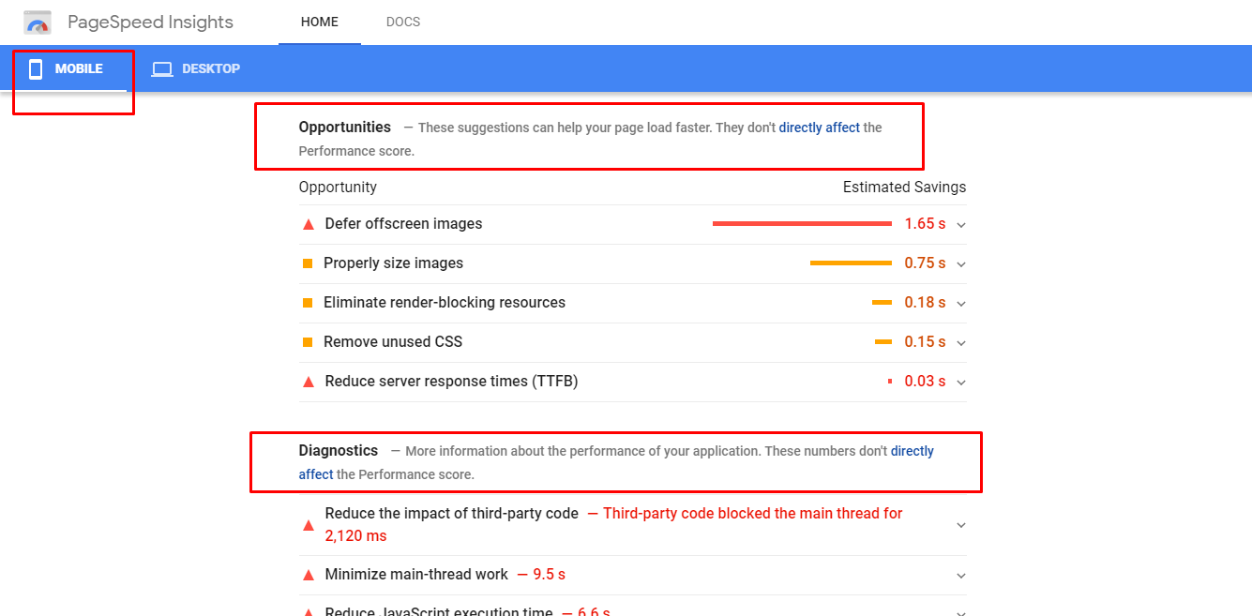The image size is (1252, 616).
Task: Click the red triangle beside Reduce server response times
Action: click(x=309, y=383)
